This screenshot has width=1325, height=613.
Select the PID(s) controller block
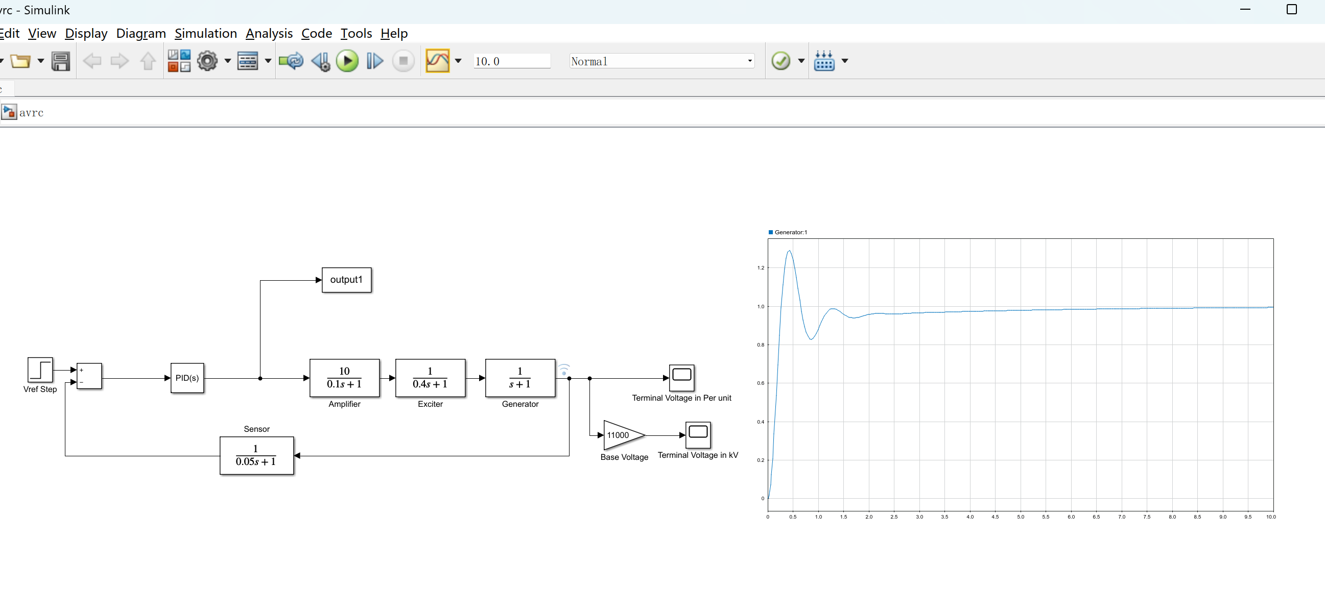187,378
